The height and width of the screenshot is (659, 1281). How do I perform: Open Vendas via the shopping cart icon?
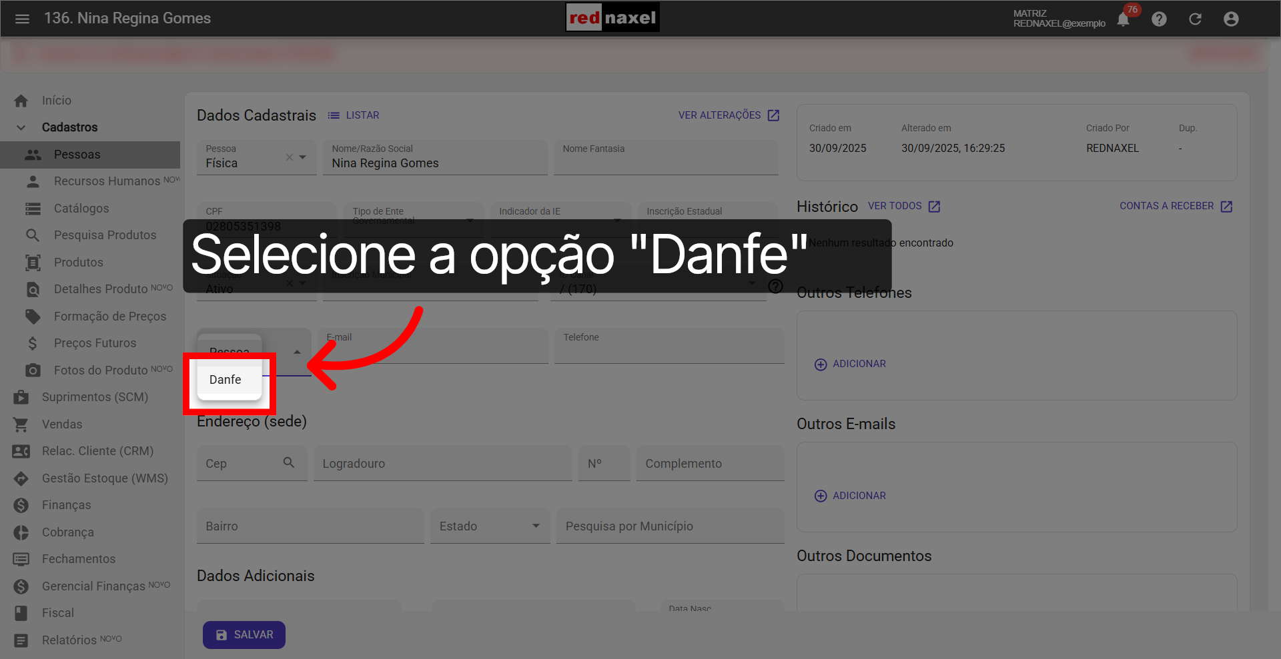[21, 424]
